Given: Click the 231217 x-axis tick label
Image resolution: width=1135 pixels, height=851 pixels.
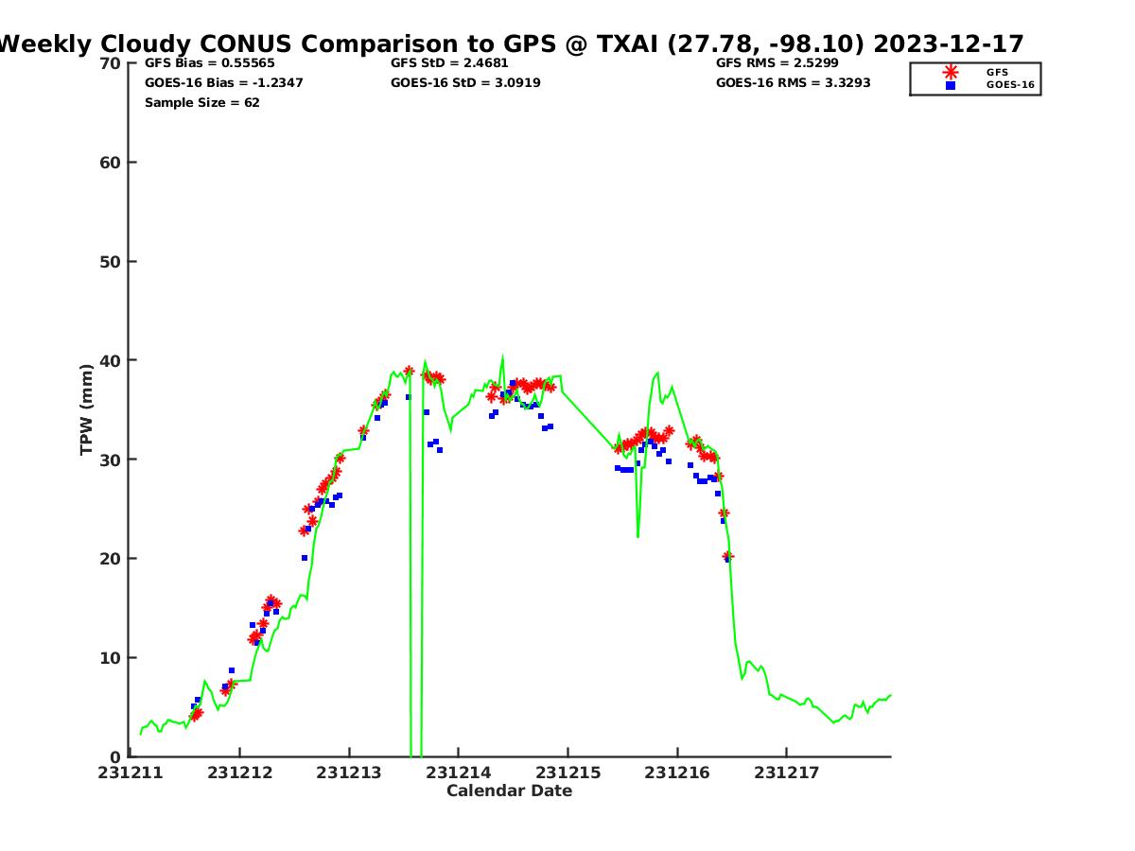Looking at the screenshot, I should pos(786,773).
